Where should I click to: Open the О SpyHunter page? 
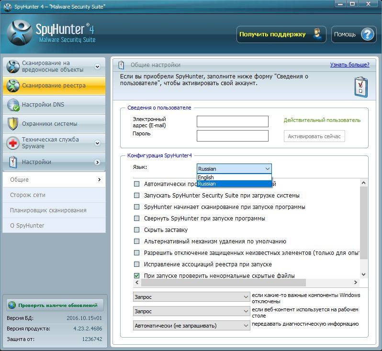pos(54,226)
